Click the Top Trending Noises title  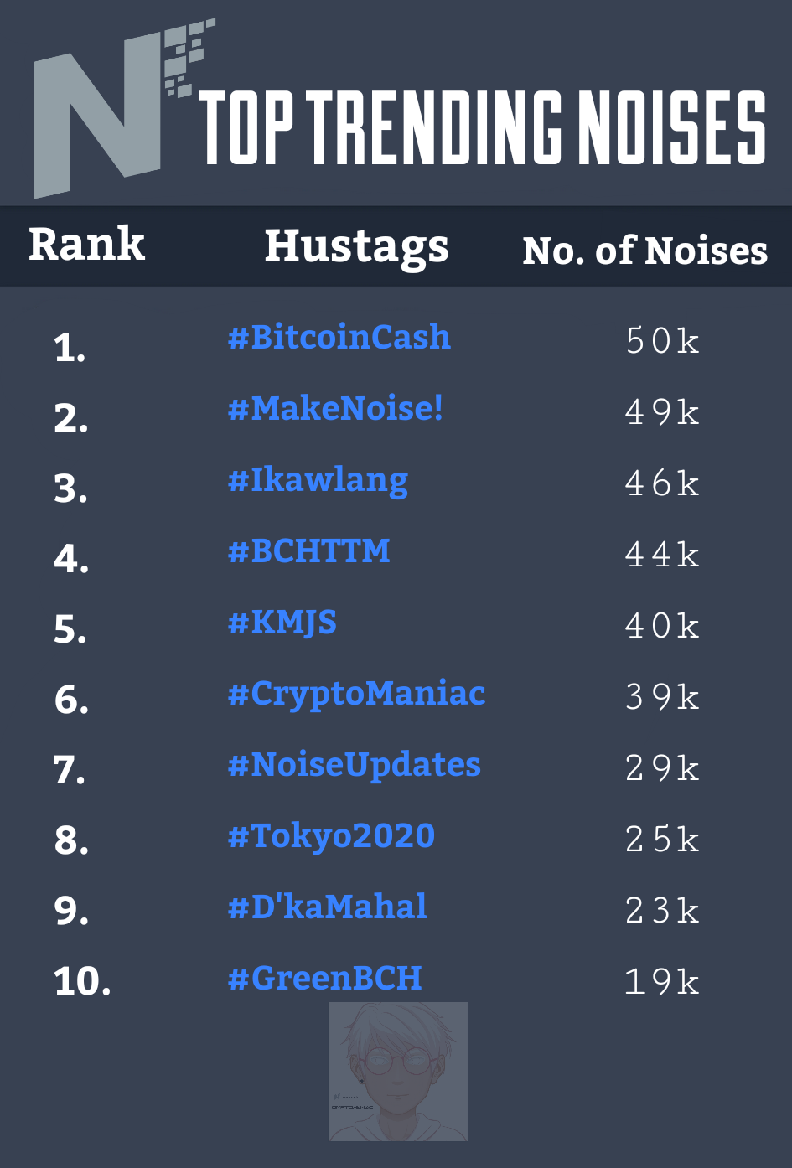point(483,127)
